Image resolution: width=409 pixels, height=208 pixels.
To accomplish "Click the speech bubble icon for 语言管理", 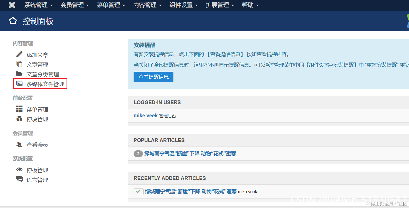I will (x=20, y=179).
